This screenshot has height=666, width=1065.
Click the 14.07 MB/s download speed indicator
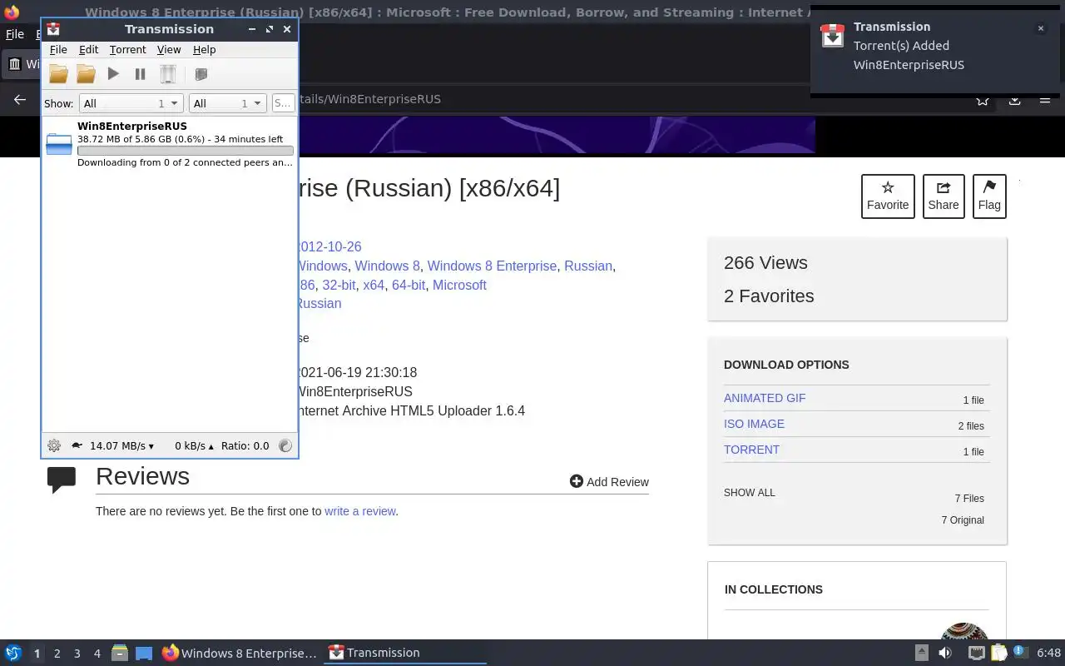[x=121, y=445]
